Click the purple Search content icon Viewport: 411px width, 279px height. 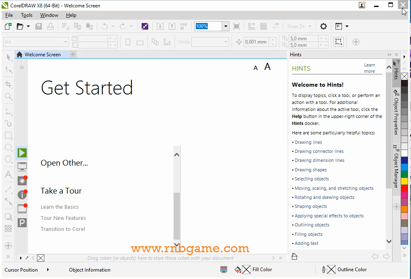(145, 26)
